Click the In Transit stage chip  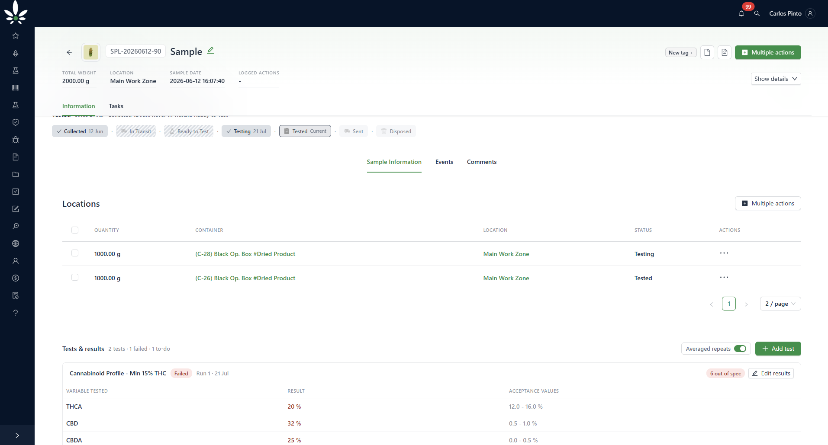tap(135, 131)
